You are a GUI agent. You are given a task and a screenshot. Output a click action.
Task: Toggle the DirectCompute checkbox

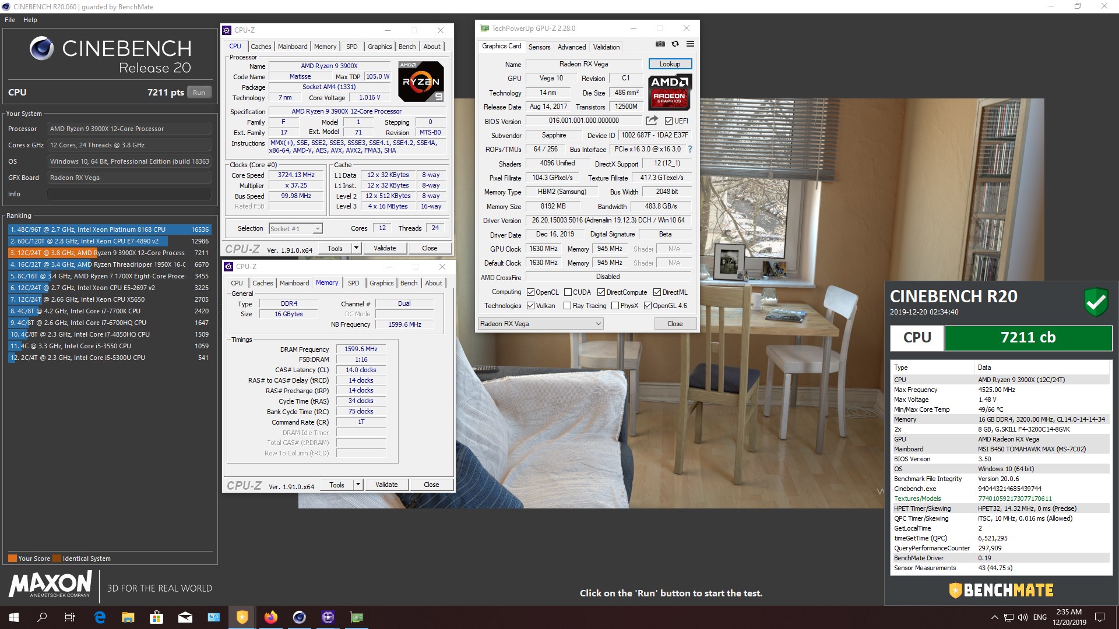coord(601,292)
